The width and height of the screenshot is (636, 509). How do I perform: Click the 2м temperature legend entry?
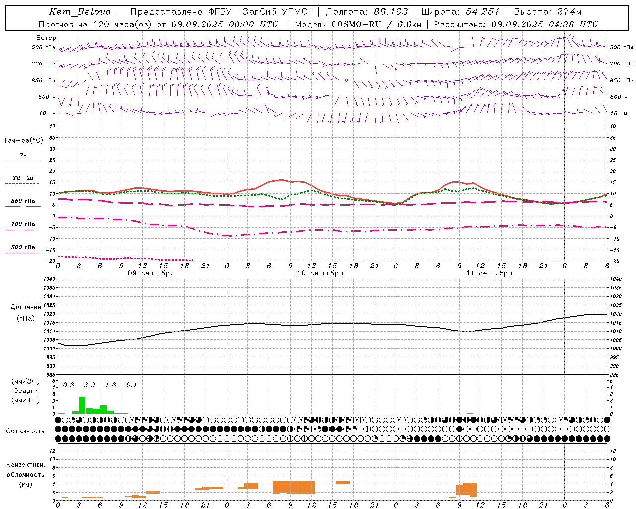coord(23,156)
